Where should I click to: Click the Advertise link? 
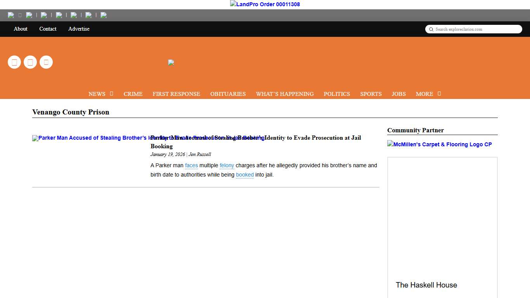click(79, 29)
